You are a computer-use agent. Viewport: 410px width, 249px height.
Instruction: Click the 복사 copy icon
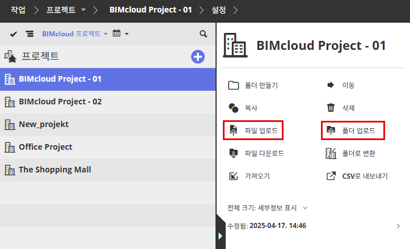click(233, 108)
